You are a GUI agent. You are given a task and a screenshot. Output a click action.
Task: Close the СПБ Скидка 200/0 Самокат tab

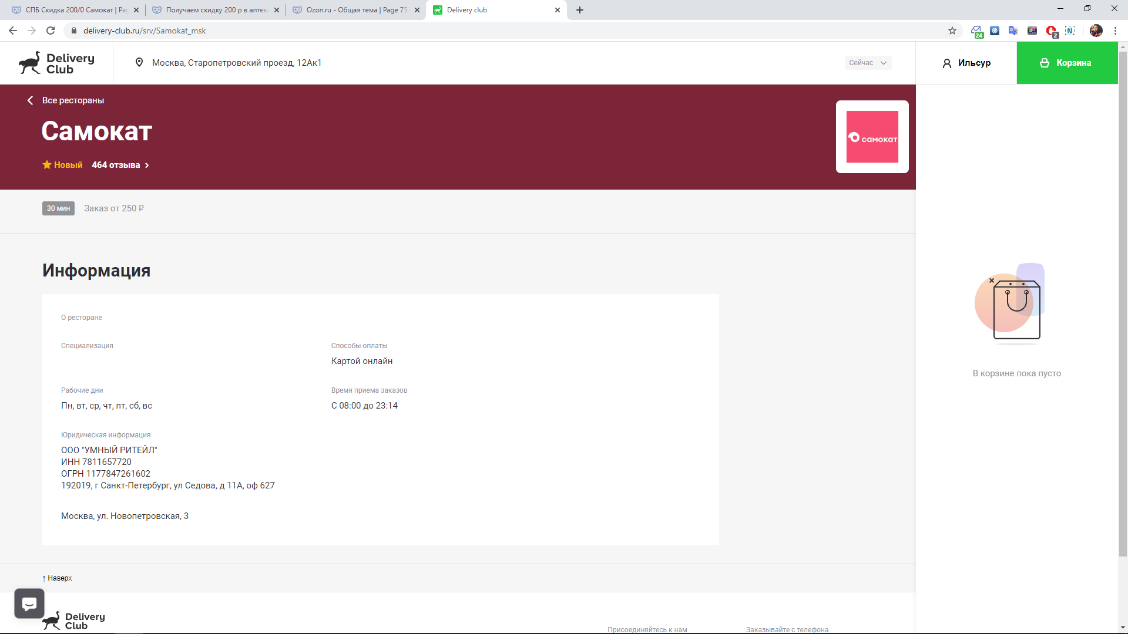(136, 10)
